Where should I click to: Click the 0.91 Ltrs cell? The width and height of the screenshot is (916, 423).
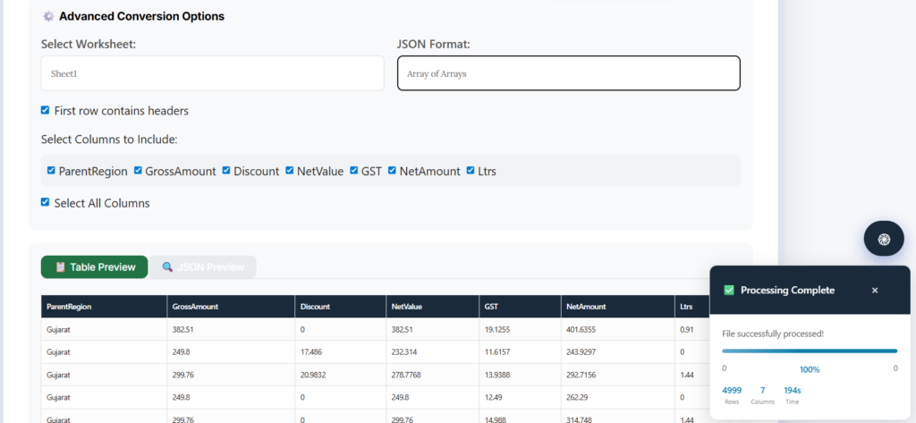[x=692, y=329]
